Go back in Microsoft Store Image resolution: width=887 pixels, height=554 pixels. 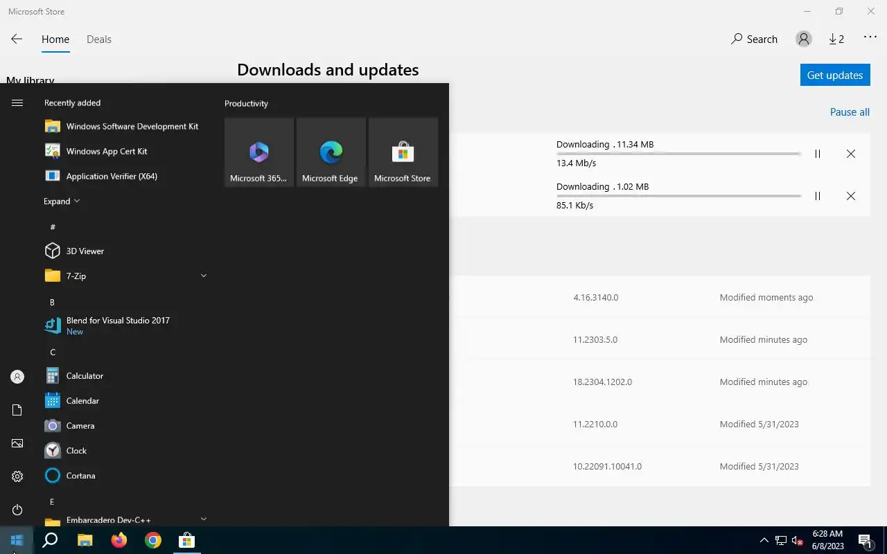coord(17,39)
